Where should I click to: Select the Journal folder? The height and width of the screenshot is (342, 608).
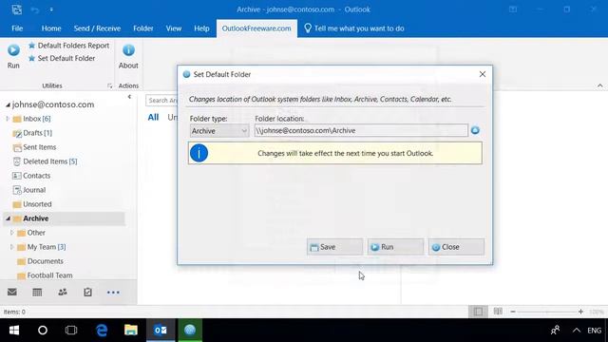click(34, 190)
